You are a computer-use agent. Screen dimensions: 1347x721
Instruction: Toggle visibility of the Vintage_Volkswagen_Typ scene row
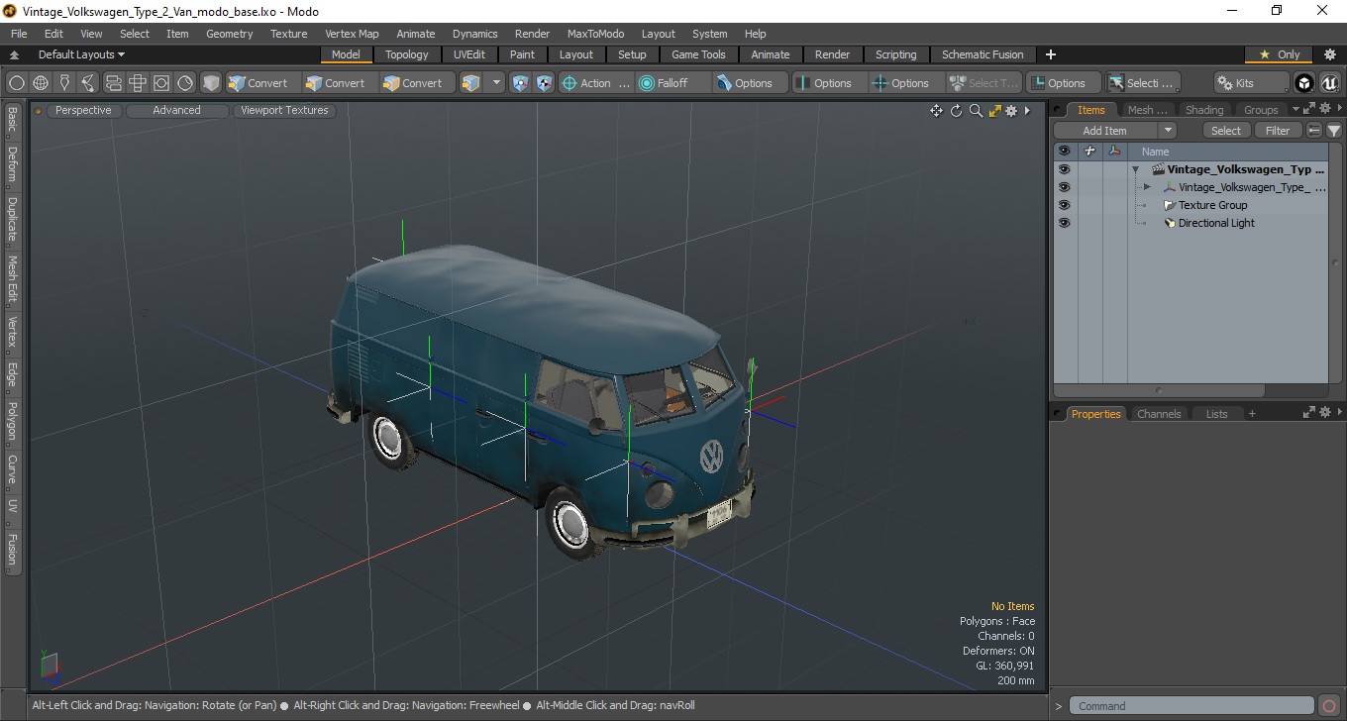1064,169
